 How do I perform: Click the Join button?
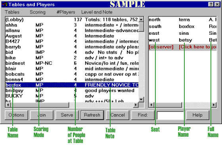pos(42,115)
